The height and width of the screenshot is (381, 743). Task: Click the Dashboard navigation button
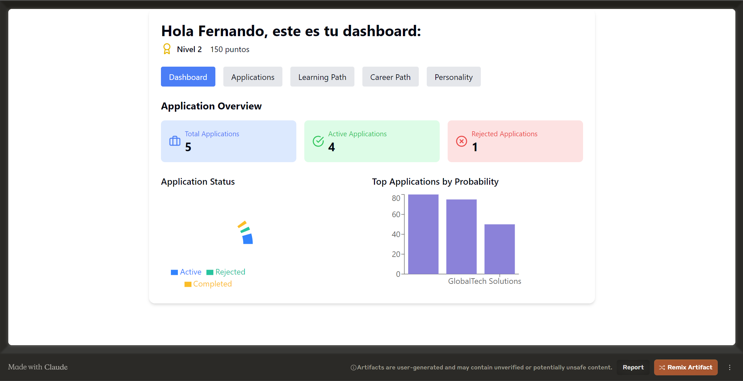(188, 77)
